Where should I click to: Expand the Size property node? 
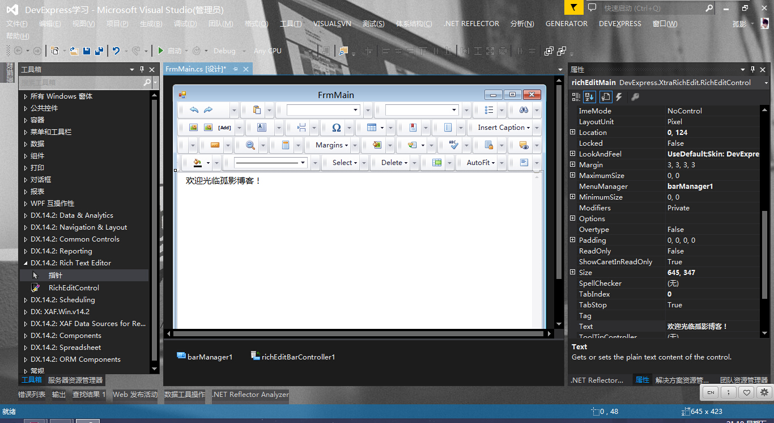(573, 272)
